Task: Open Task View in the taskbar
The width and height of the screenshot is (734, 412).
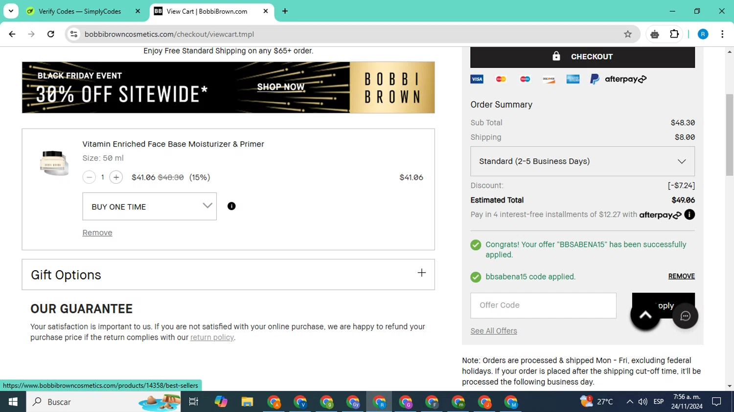Action: coord(194,402)
